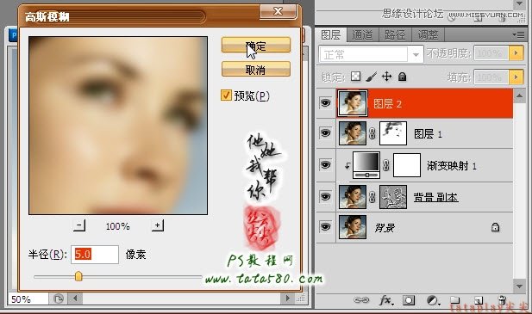Hide the 背景 副本 layer
Screen dimensions: 532x314
pos(325,197)
